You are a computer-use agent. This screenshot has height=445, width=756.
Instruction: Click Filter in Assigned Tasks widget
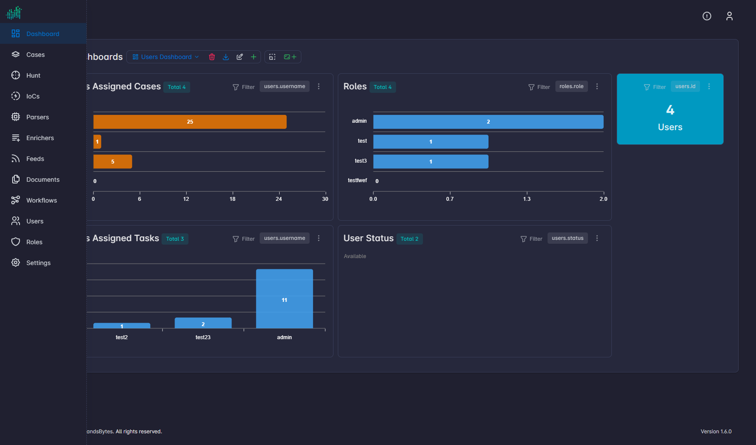(244, 239)
